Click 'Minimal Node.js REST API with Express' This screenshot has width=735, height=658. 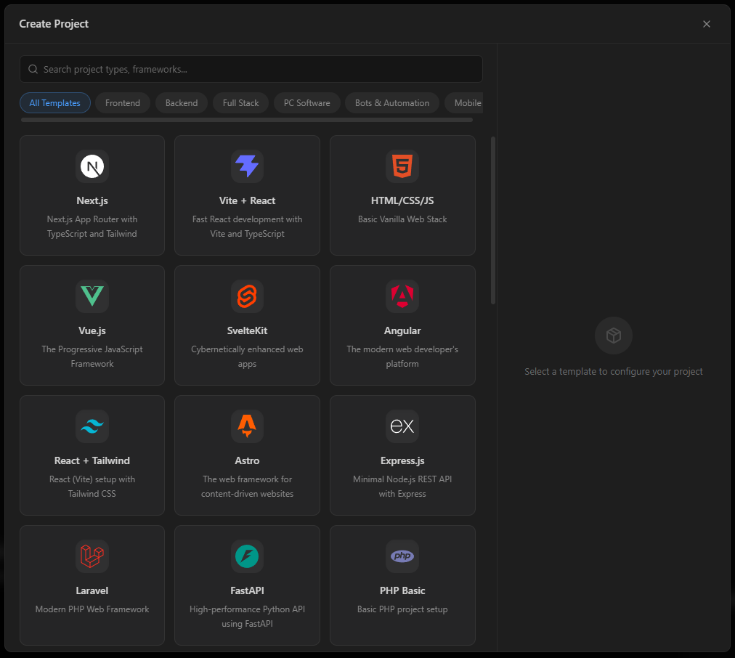(x=402, y=486)
